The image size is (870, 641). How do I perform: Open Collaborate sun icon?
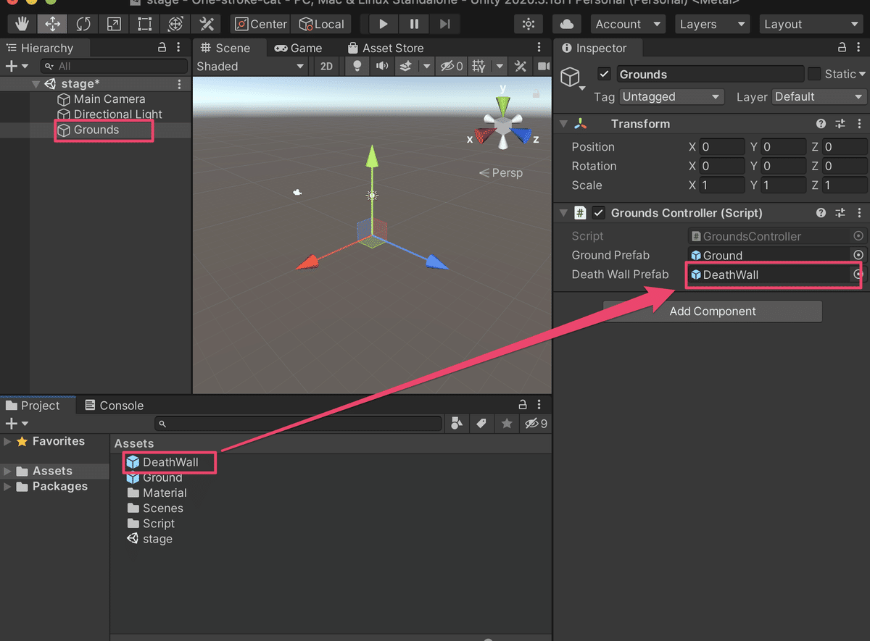529,24
